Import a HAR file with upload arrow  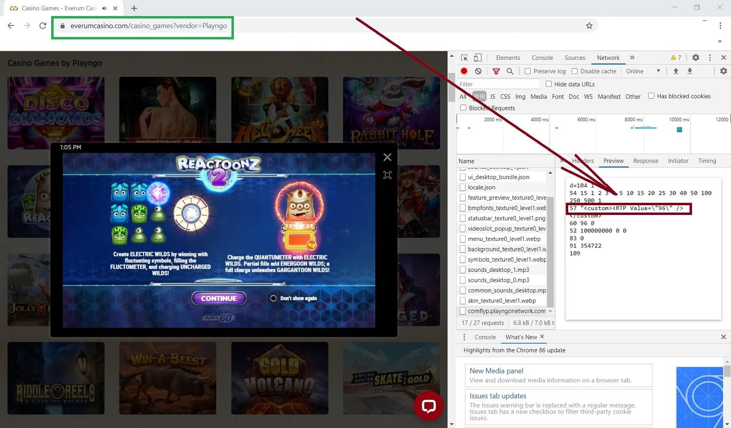(x=676, y=71)
